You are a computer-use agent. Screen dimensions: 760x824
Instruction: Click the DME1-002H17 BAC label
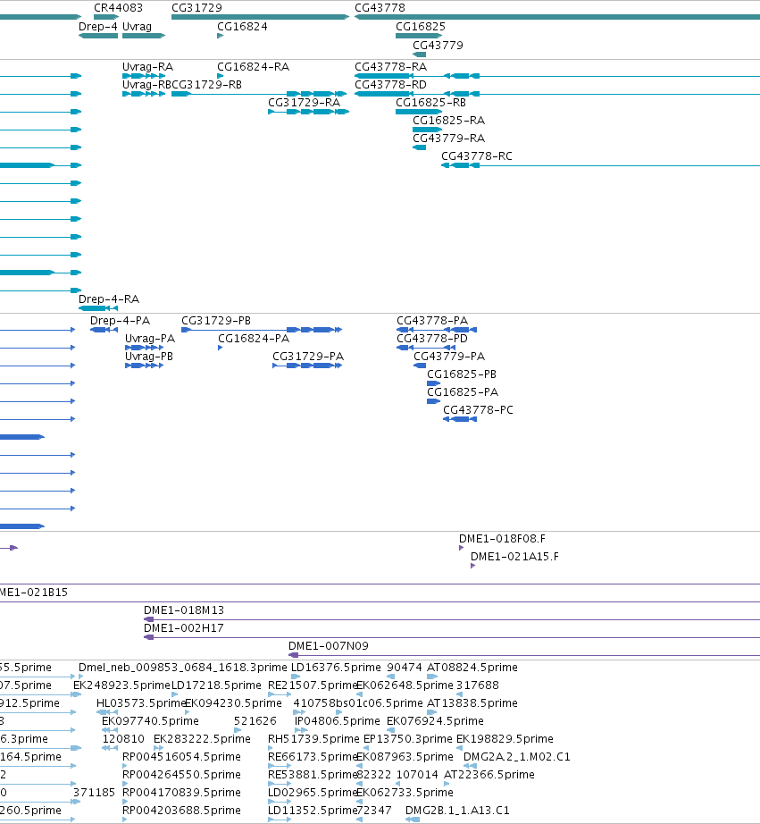coord(184,628)
